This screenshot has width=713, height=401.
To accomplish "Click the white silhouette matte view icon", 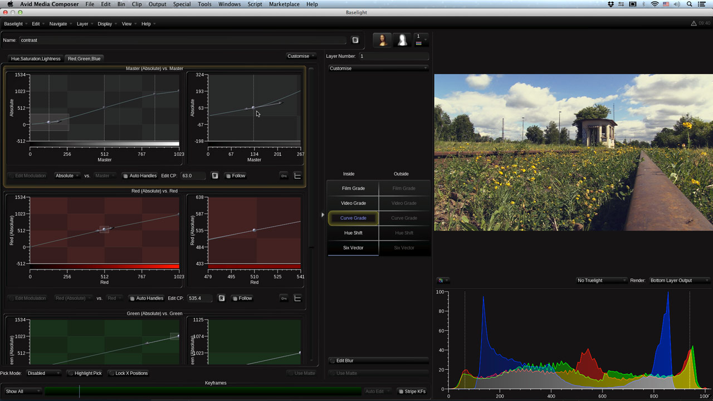I will (402, 40).
